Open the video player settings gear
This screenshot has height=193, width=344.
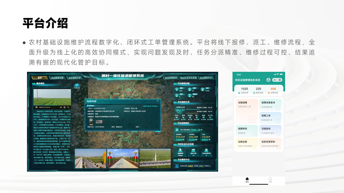pyautogui.click(x=65, y=107)
